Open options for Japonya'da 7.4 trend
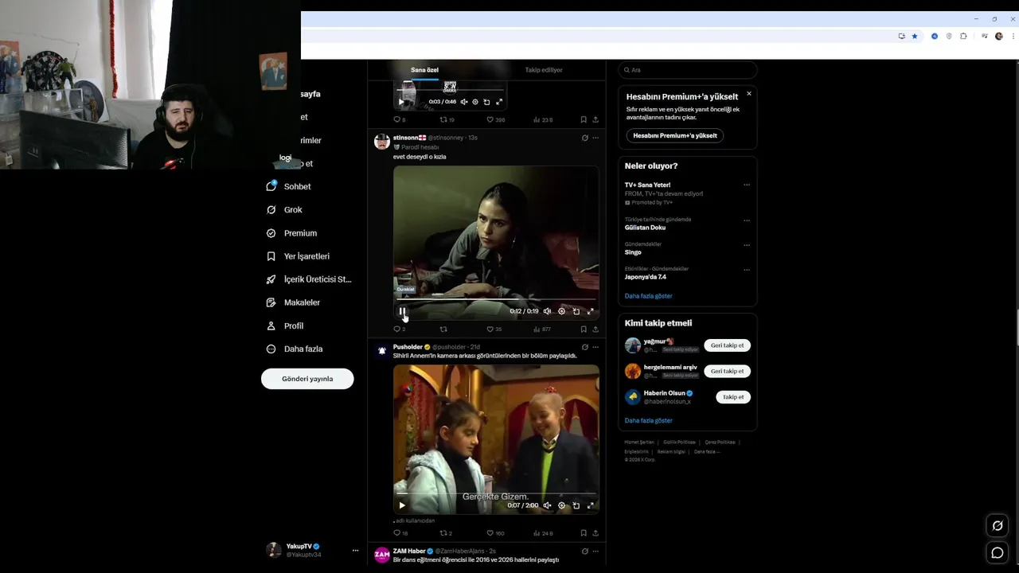This screenshot has width=1019, height=573. coord(747,270)
